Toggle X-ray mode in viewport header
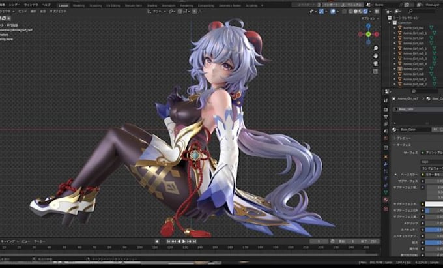The width and height of the screenshot is (443, 268). pyautogui.click(x=344, y=11)
